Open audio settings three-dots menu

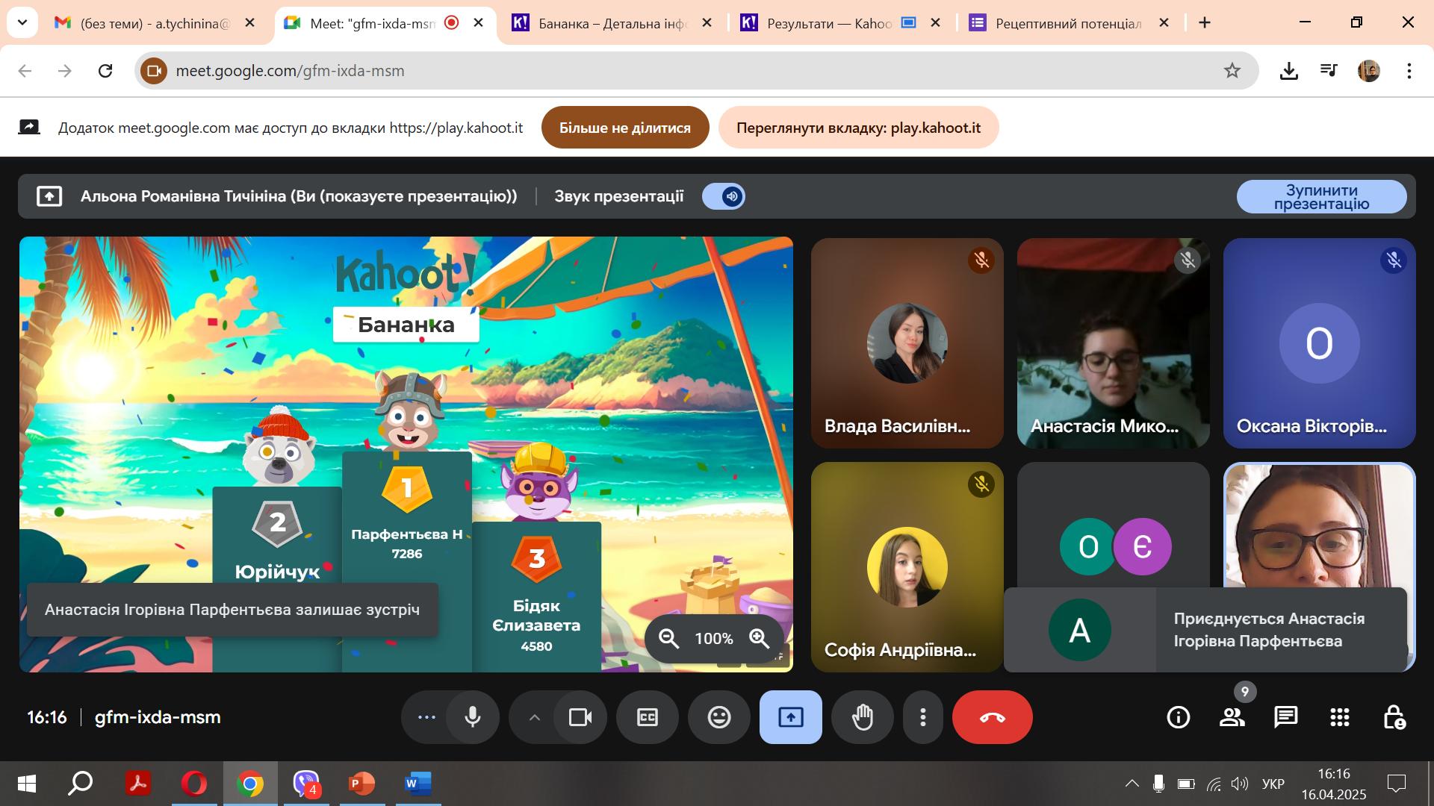pos(426,717)
